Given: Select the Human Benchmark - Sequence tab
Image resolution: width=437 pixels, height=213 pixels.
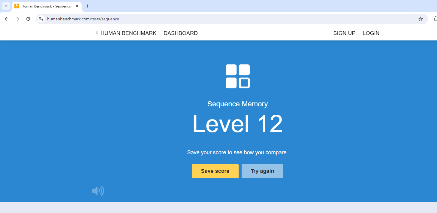Looking at the screenshot, I should [x=45, y=6].
